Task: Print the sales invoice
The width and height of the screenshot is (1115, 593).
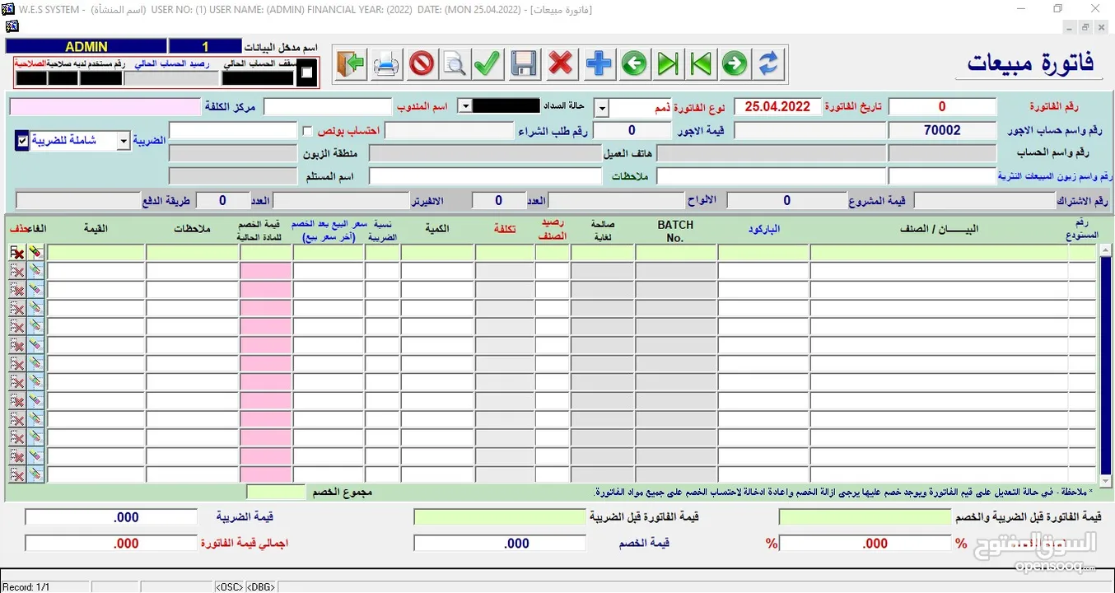Action: click(386, 64)
